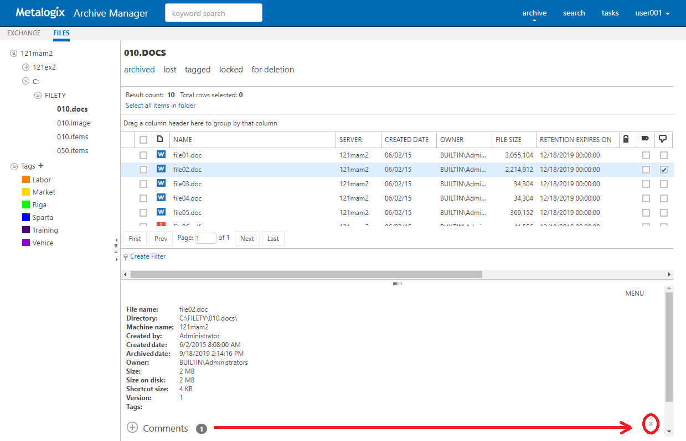Switch to the EXCHANGE tab
Viewport: 686px width, 441px height.
point(24,33)
